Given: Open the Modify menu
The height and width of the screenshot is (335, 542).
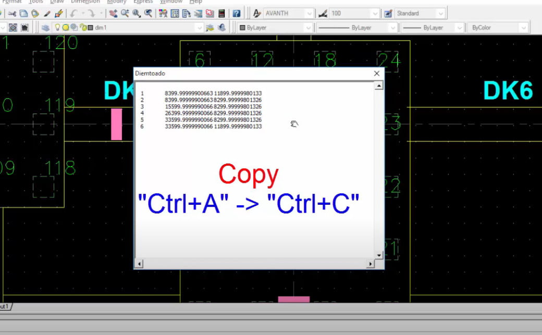Looking at the screenshot, I should (117, 2).
